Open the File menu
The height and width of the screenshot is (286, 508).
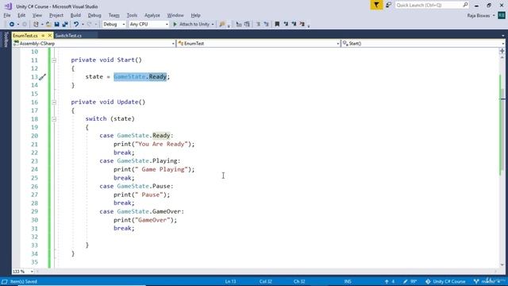pyautogui.click(x=7, y=15)
